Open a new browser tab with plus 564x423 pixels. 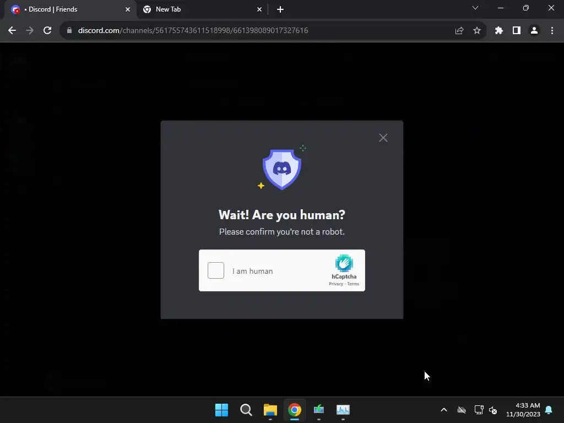point(280,9)
